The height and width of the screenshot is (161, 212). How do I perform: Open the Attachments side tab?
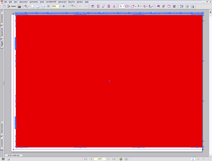coord(2,129)
